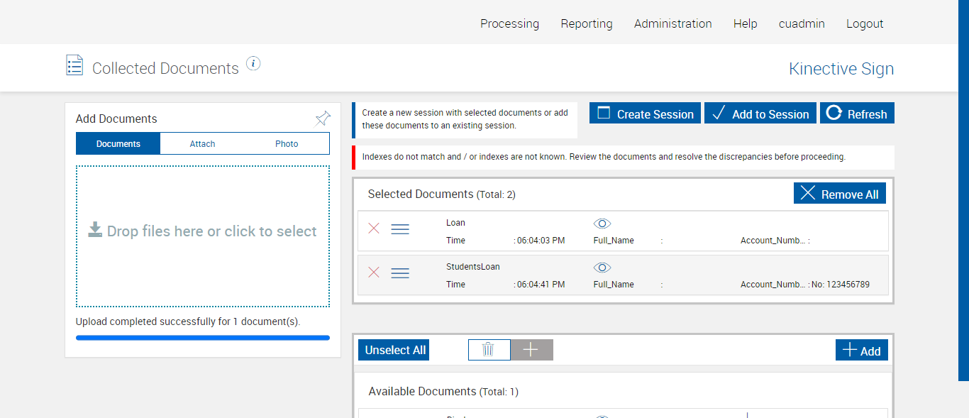Remove the Loan document with X icon
The height and width of the screenshot is (418, 969).
(x=374, y=229)
